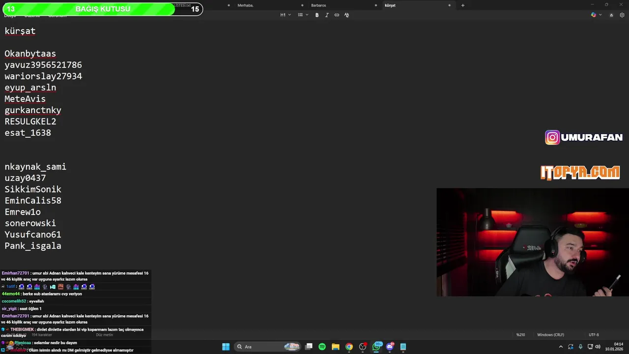
Task: Click the chat username cocomelih52
Action: (14, 301)
